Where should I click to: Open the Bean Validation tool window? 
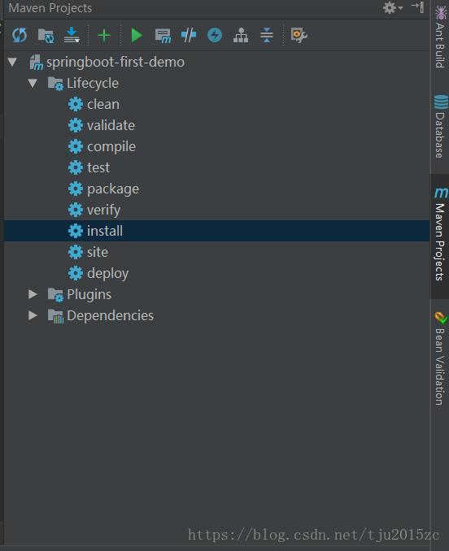tap(440, 358)
